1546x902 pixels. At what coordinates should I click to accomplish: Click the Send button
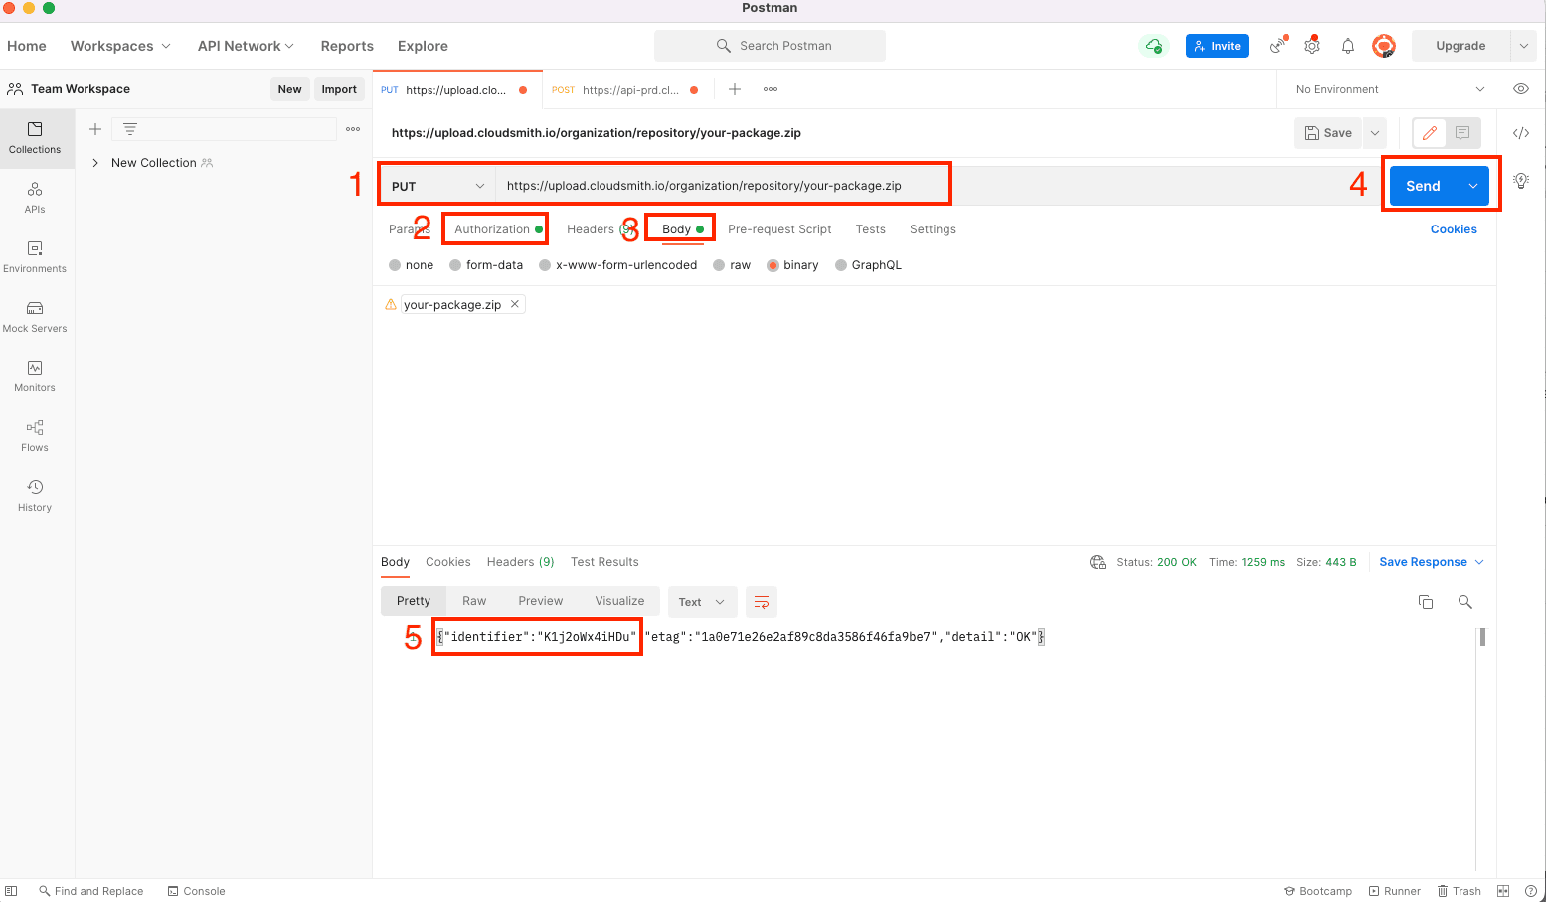(1423, 186)
